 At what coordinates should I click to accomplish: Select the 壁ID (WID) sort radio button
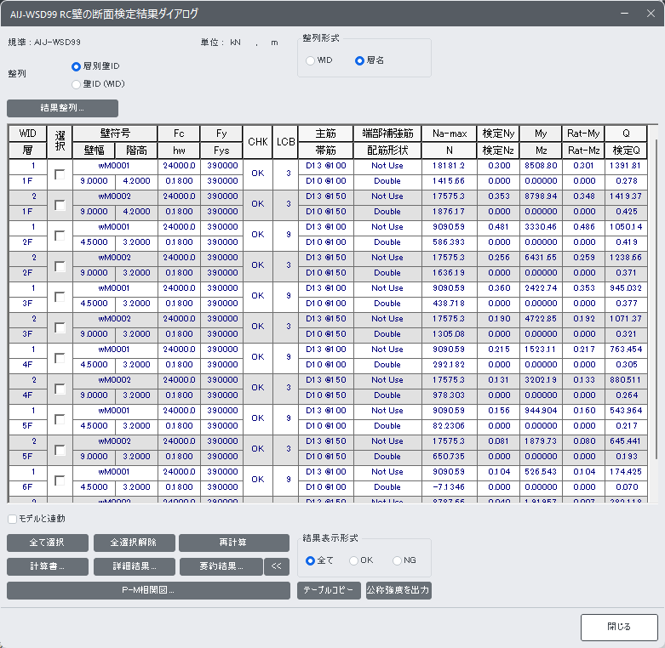point(77,84)
